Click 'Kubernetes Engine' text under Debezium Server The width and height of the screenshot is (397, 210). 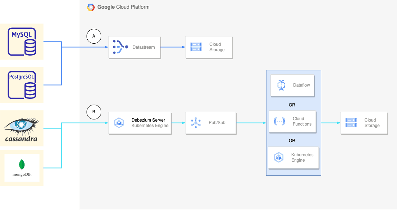pyautogui.click(x=150, y=126)
